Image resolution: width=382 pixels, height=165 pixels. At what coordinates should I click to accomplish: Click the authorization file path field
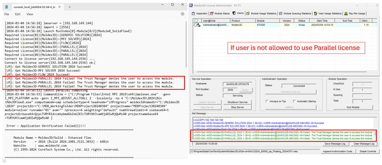[x=255, y=151]
